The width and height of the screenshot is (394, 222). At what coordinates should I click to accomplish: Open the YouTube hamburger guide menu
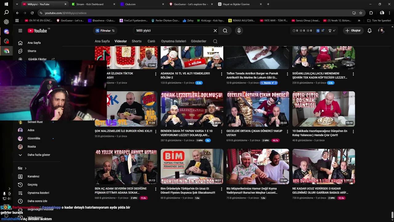coord(20,31)
